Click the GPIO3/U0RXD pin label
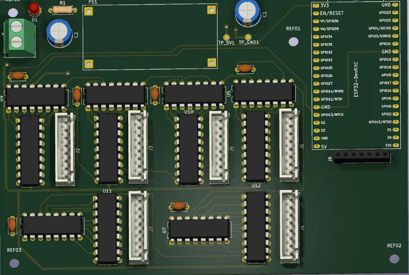Viewport: 409px width, 275px height. coord(379,36)
